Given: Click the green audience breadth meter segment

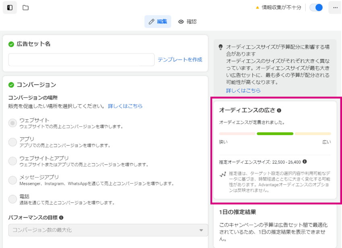Looking at the screenshot, I should click(275, 134).
